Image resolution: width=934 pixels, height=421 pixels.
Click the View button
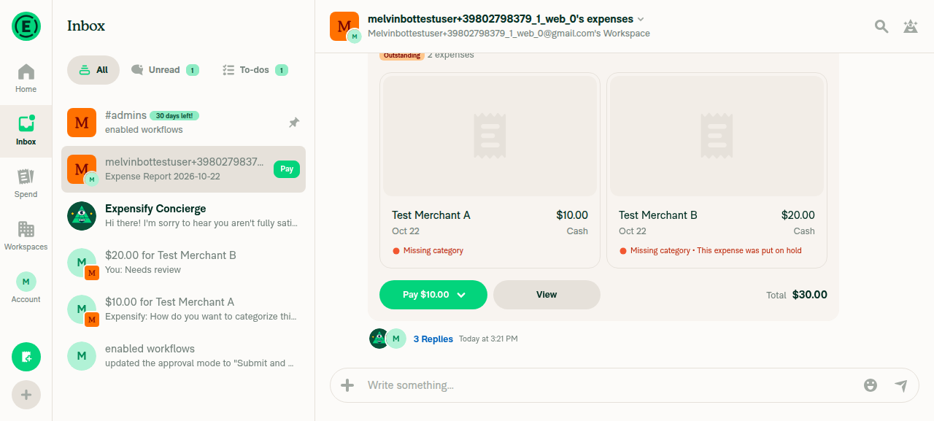tap(547, 295)
